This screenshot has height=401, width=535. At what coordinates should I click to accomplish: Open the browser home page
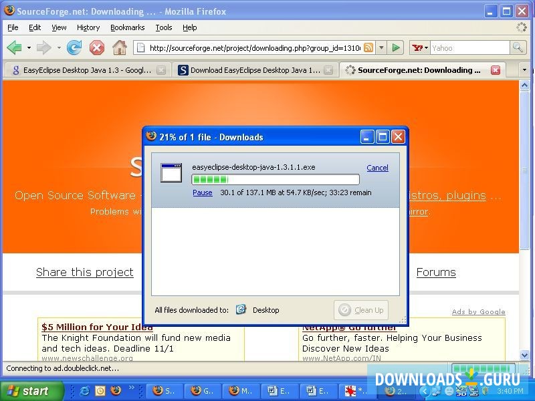point(119,47)
